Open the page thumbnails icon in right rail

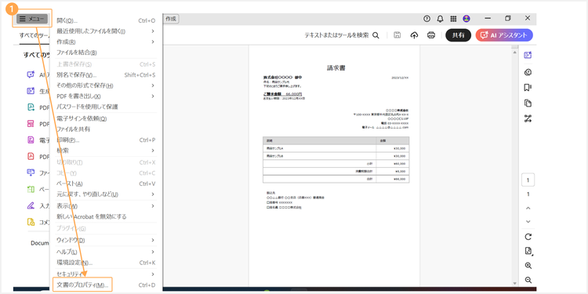coord(528,103)
